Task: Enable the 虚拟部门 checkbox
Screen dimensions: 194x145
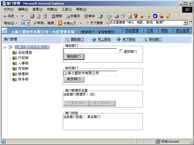Action: coord(121,51)
